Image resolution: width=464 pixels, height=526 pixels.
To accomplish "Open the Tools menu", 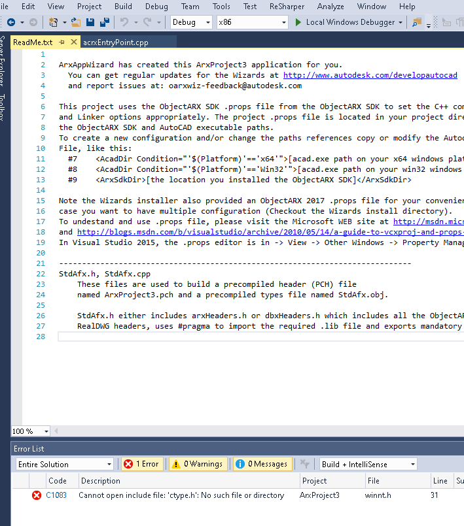I will (221, 7).
